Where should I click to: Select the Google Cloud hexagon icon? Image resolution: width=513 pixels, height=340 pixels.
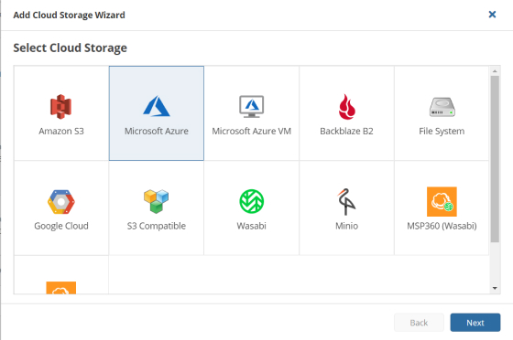(x=61, y=202)
